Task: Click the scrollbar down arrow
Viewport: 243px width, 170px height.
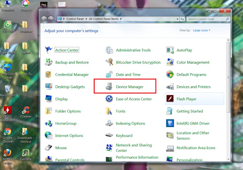Action: tap(228, 159)
